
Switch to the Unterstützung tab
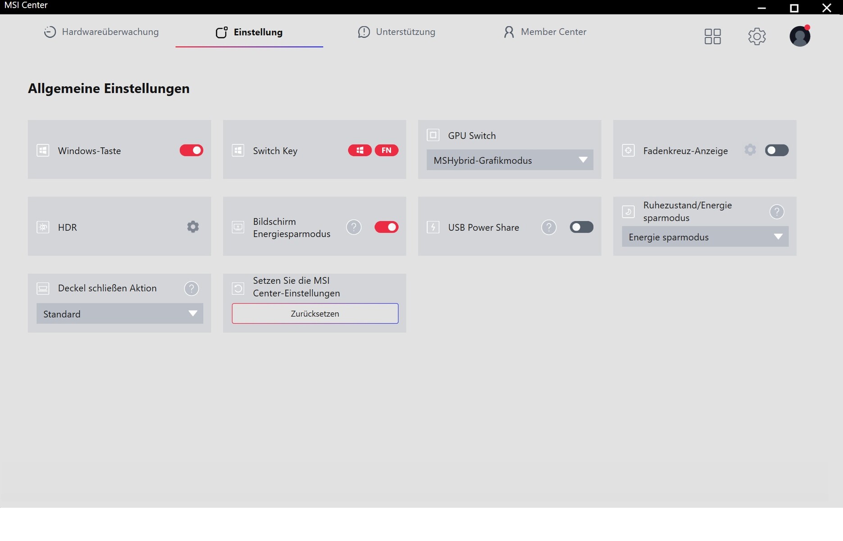click(396, 32)
